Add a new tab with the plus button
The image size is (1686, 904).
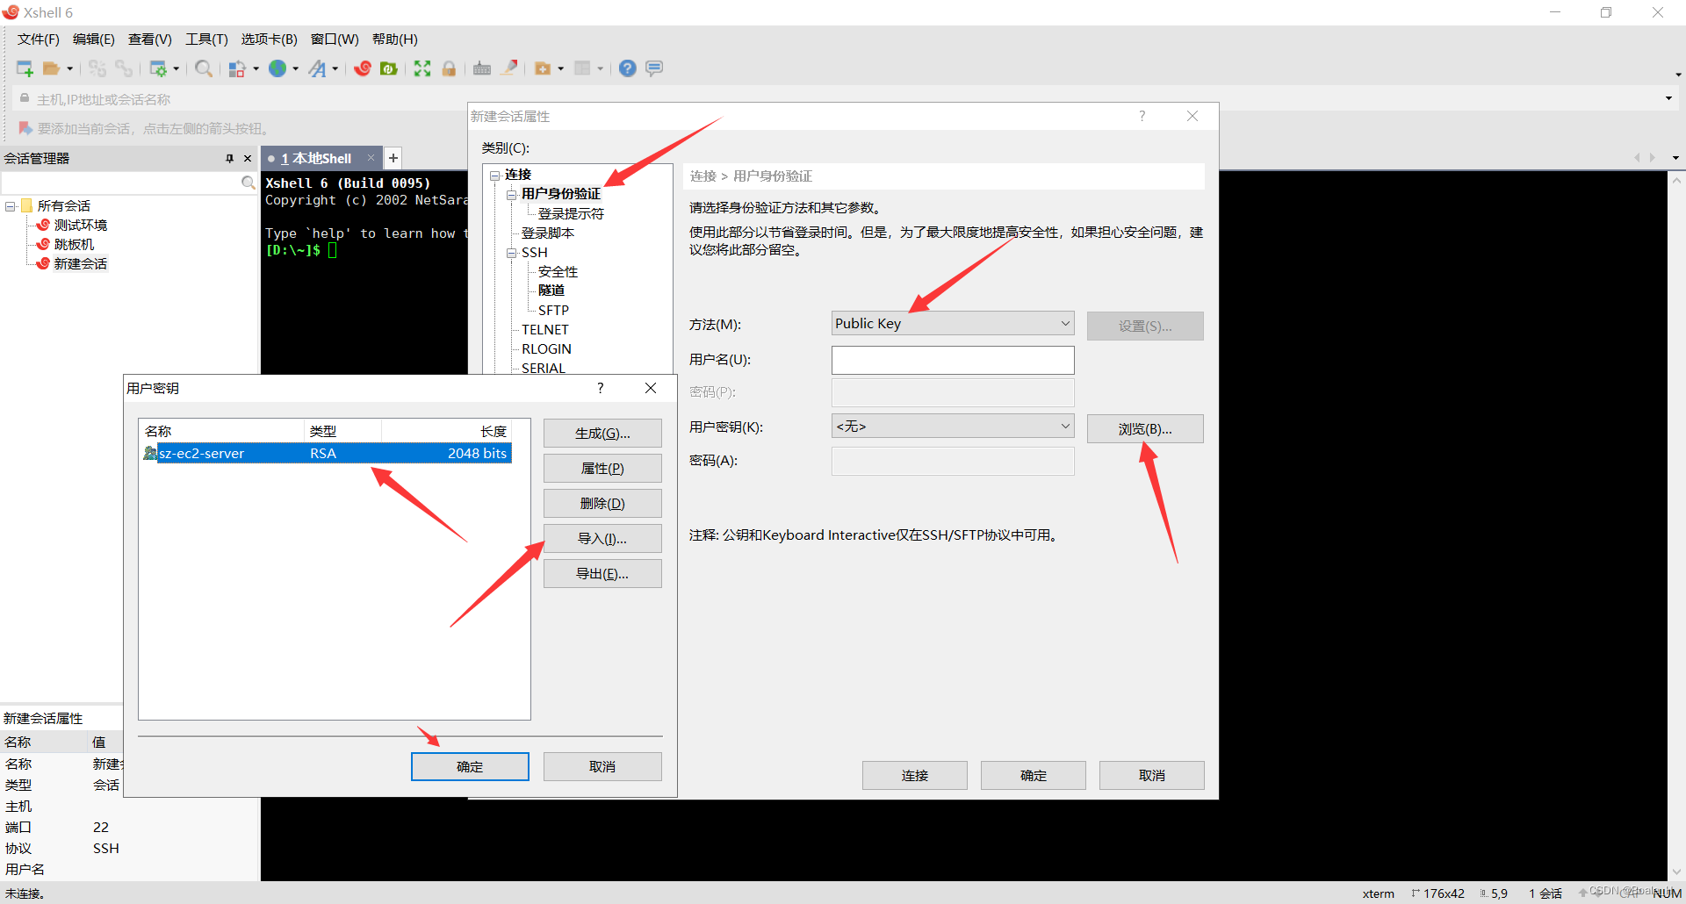[x=393, y=158]
